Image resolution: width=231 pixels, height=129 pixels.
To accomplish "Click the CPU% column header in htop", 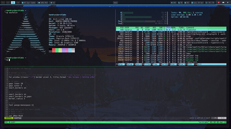I will tap(168, 28).
